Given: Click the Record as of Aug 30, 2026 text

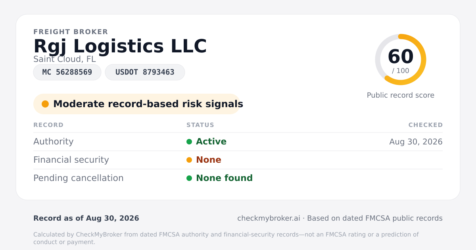Looking at the screenshot, I should [x=86, y=218].
